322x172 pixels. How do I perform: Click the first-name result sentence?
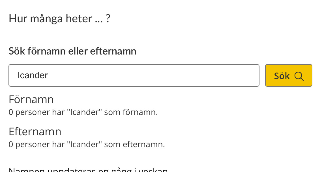(x=83, y=112)
